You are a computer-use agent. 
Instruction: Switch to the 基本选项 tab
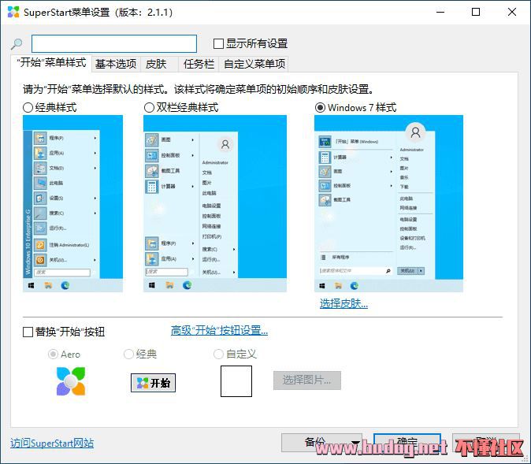click(x=116, y=65)
